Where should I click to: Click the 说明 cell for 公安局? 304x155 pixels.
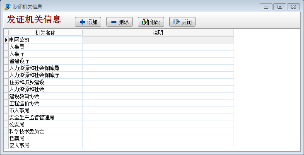coord(158,124)
